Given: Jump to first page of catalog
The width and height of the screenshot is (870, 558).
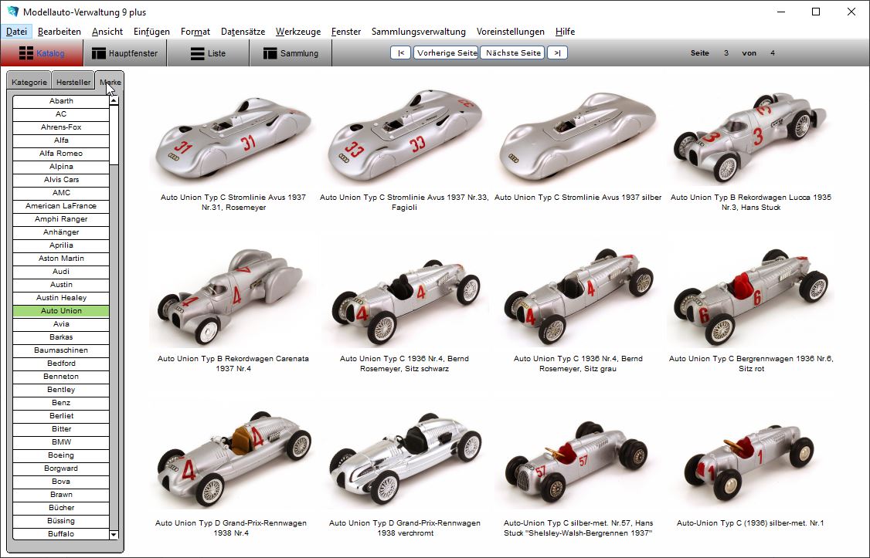Looking at the screenshot, I should (400, 53).
